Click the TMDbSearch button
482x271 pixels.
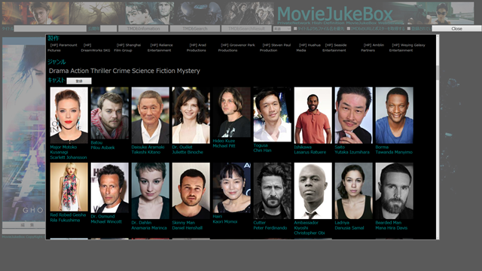[x=195, y=29]
